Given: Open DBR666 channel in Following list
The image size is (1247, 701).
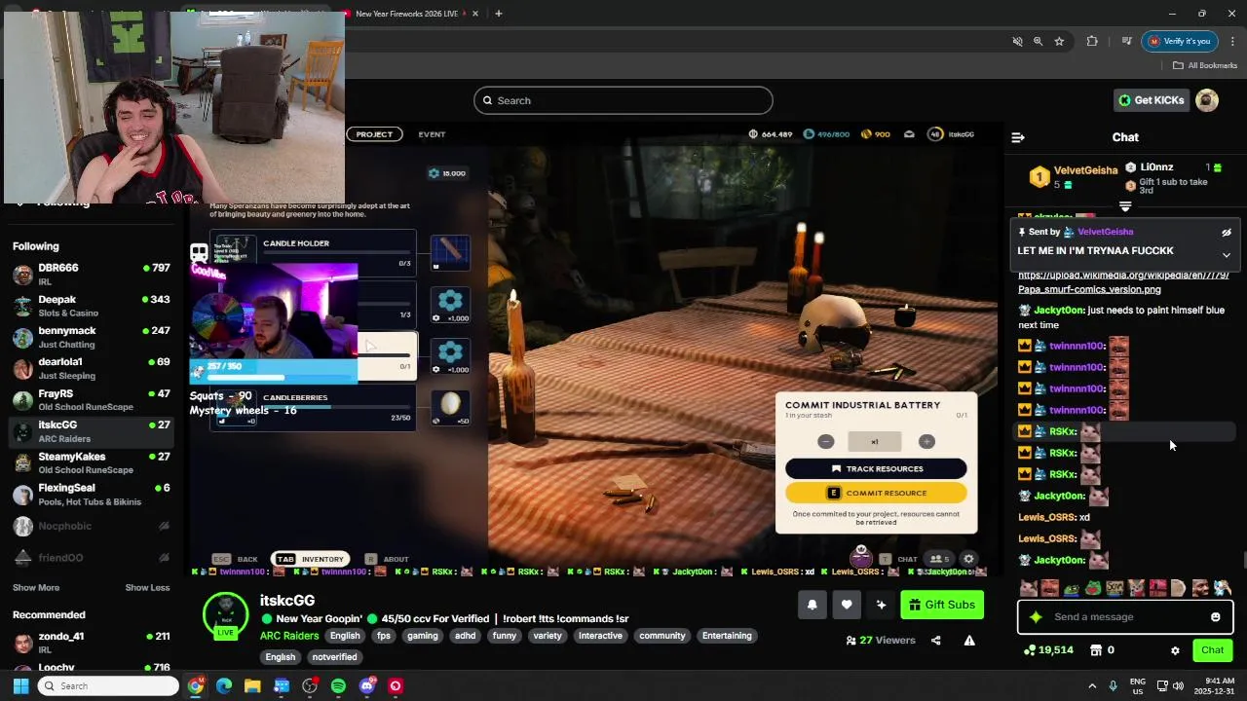Looking at the screenshot, I should (92, 274).
